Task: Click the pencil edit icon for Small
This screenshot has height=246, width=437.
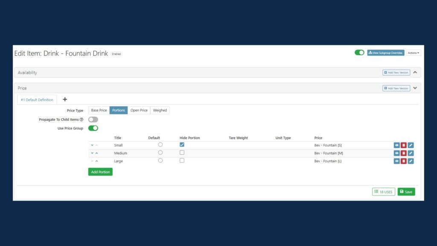Action: [x=411, y=145]
